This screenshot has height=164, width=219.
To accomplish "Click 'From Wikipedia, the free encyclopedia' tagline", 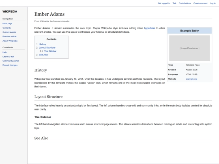I will click(52, 21).
